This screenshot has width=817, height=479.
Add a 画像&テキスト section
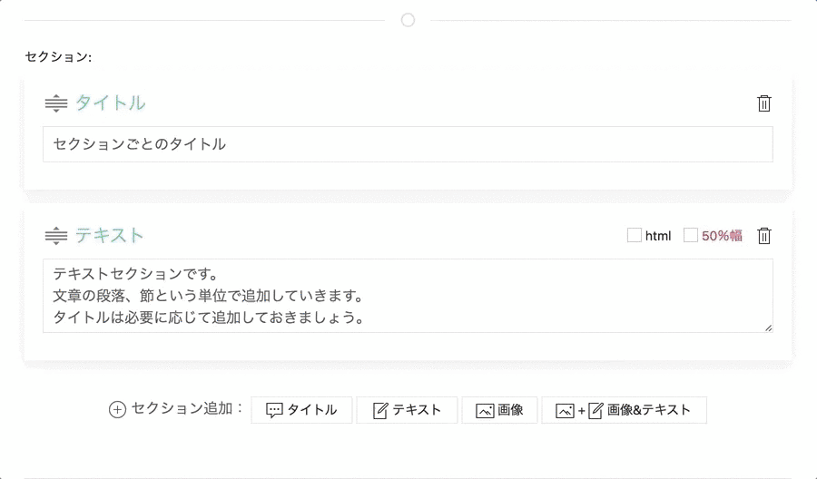pos(624,410)
